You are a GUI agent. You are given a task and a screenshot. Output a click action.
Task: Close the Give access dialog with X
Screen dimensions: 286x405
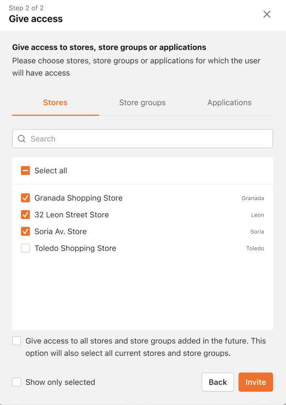tap(267, 14)
